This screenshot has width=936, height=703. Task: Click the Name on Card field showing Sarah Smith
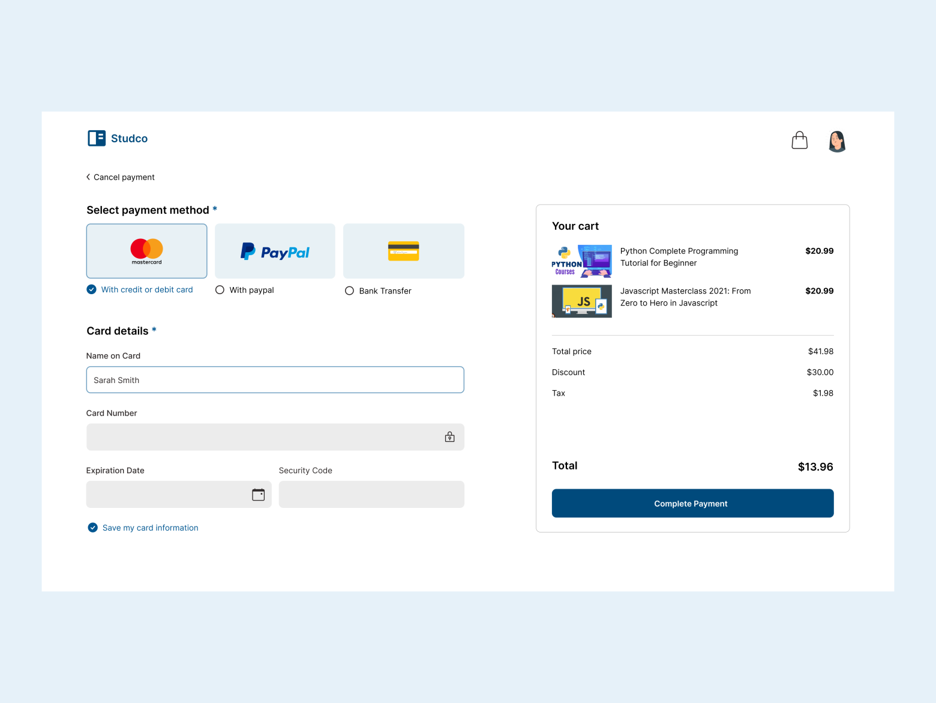[275, 379]
